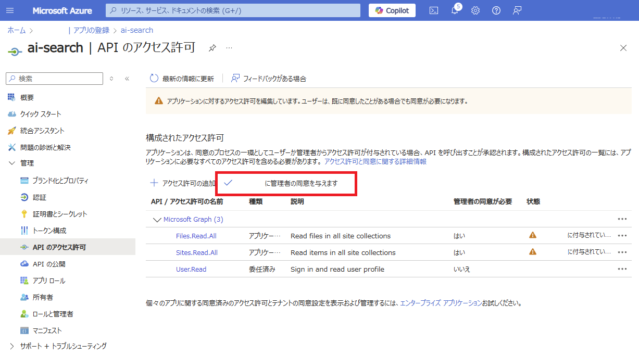
Task: Close the API のアクセス許可 blade
Action: click(x=623, y=48)
